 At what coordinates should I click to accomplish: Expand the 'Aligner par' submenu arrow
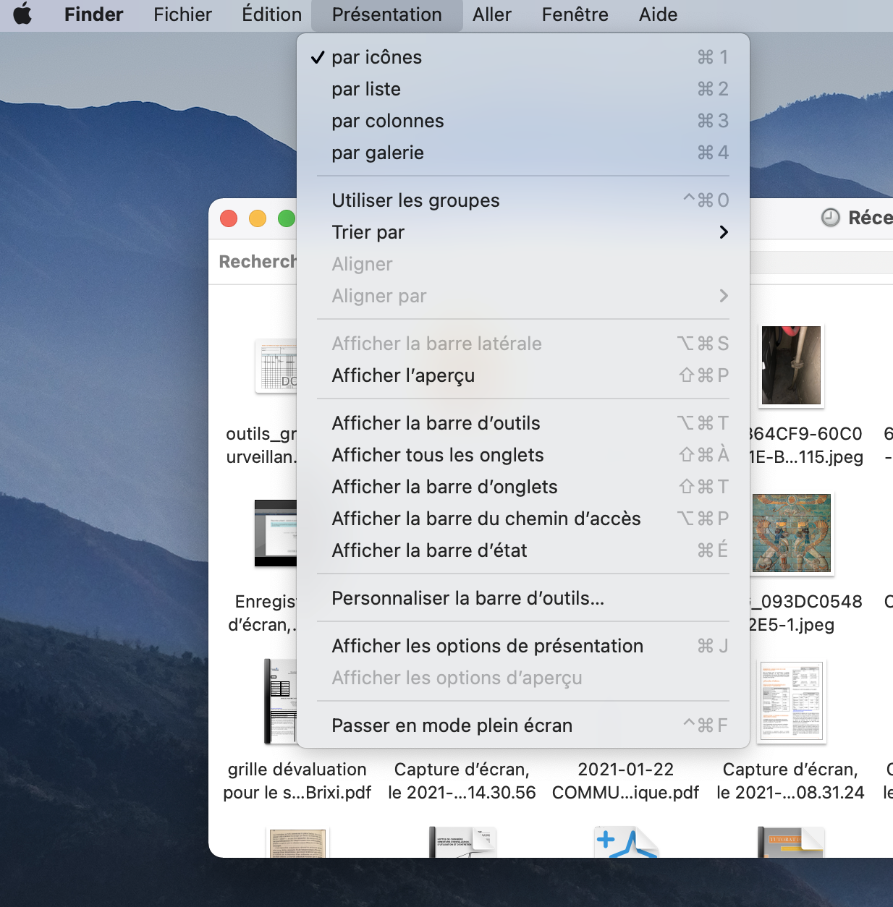point(723,296)
